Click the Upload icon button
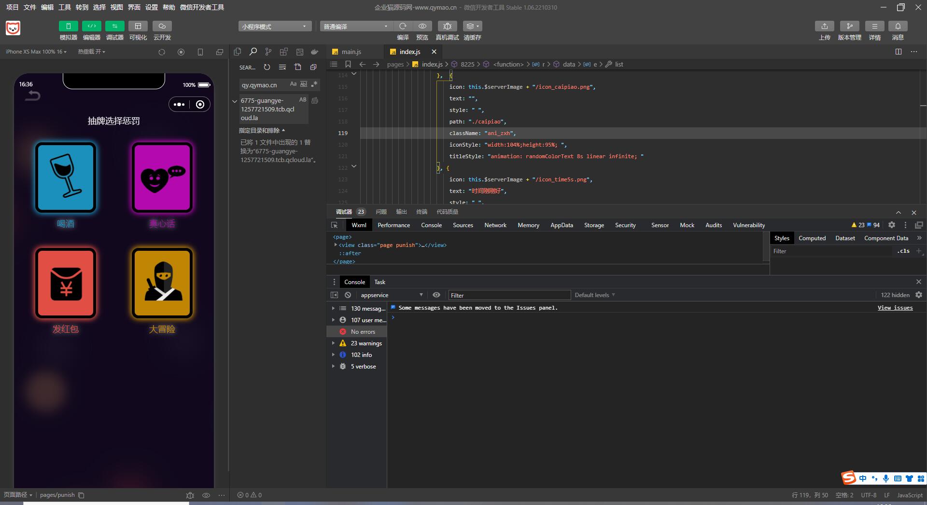927x505 pixels. pos(824,26)
